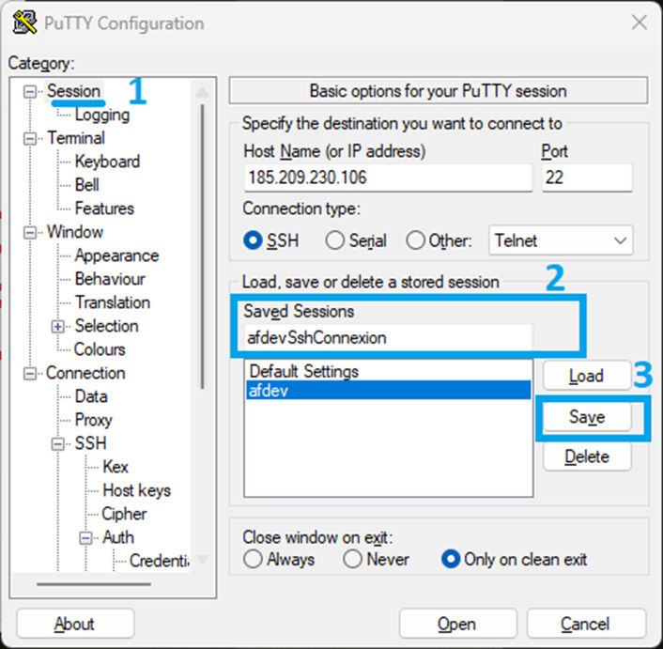Click the PuTTY icon in title bar
This screenshot has width=663, height=649.
click(24, 22)
